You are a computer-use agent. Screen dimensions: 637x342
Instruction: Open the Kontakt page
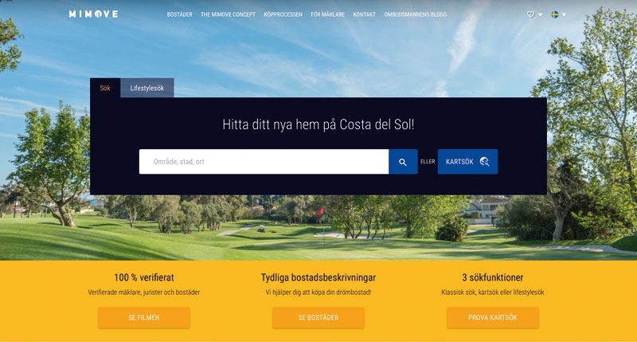coord(365,14)
